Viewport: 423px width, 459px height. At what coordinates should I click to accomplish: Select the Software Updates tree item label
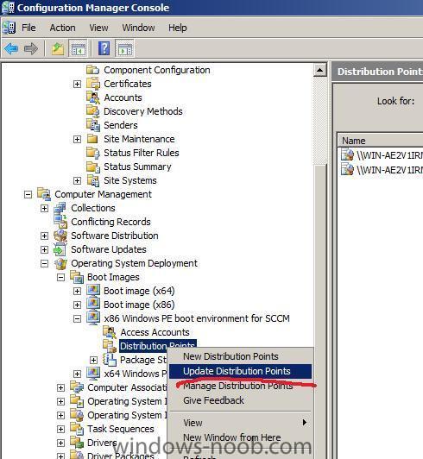click(109, 249)
